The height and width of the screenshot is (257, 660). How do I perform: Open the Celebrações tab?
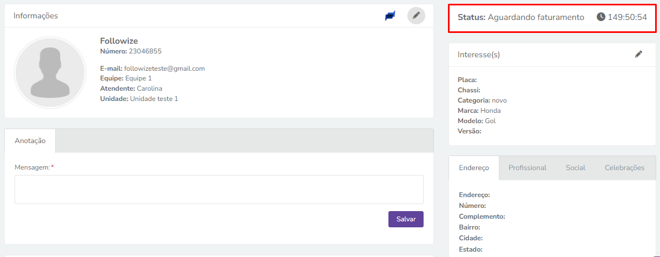pyautogui.click(x=625, y=167)
